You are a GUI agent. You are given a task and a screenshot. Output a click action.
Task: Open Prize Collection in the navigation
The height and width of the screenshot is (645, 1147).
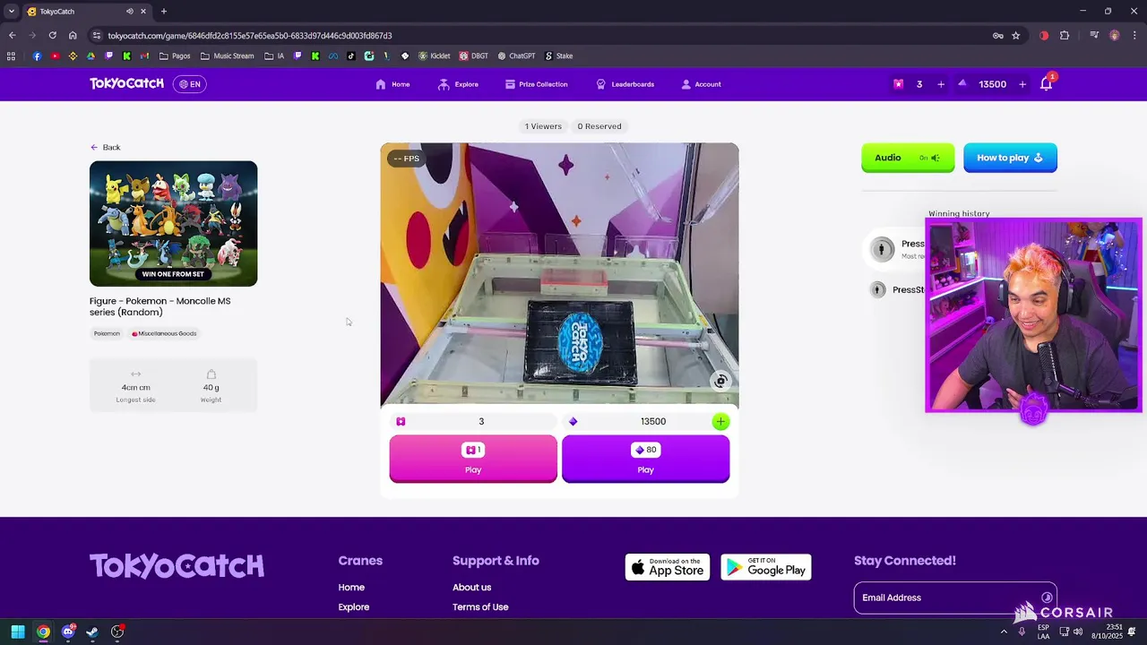pos(536,84)
